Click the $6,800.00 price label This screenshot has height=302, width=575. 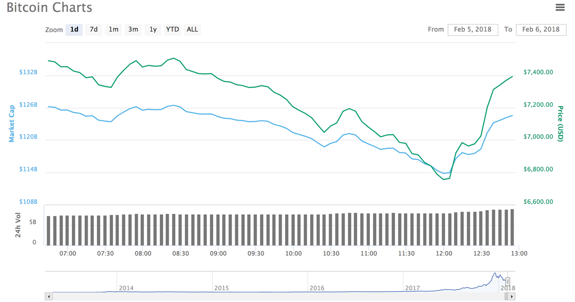(538, 169)
